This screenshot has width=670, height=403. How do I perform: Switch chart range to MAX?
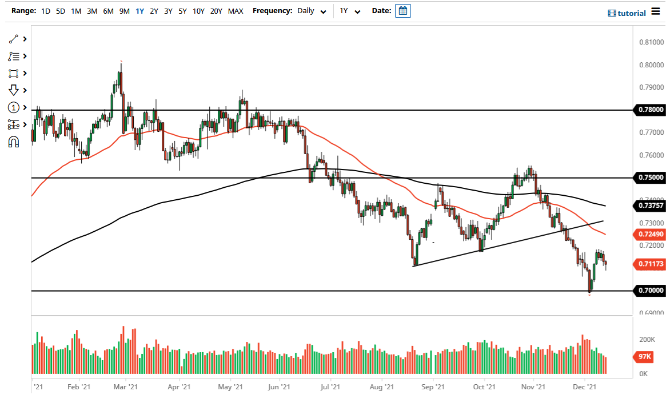coord(236,11)
